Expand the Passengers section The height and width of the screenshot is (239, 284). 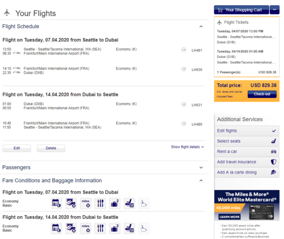click(201, 167)
